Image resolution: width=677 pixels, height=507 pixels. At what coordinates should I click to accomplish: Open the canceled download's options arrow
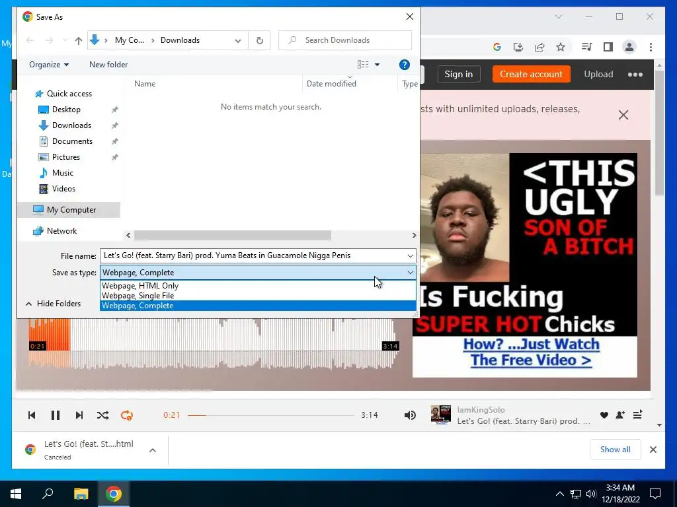tap(153, 450)
